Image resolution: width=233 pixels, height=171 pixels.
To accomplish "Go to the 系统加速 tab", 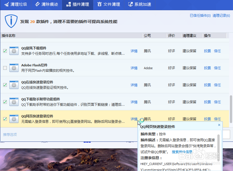I will 140,5.
